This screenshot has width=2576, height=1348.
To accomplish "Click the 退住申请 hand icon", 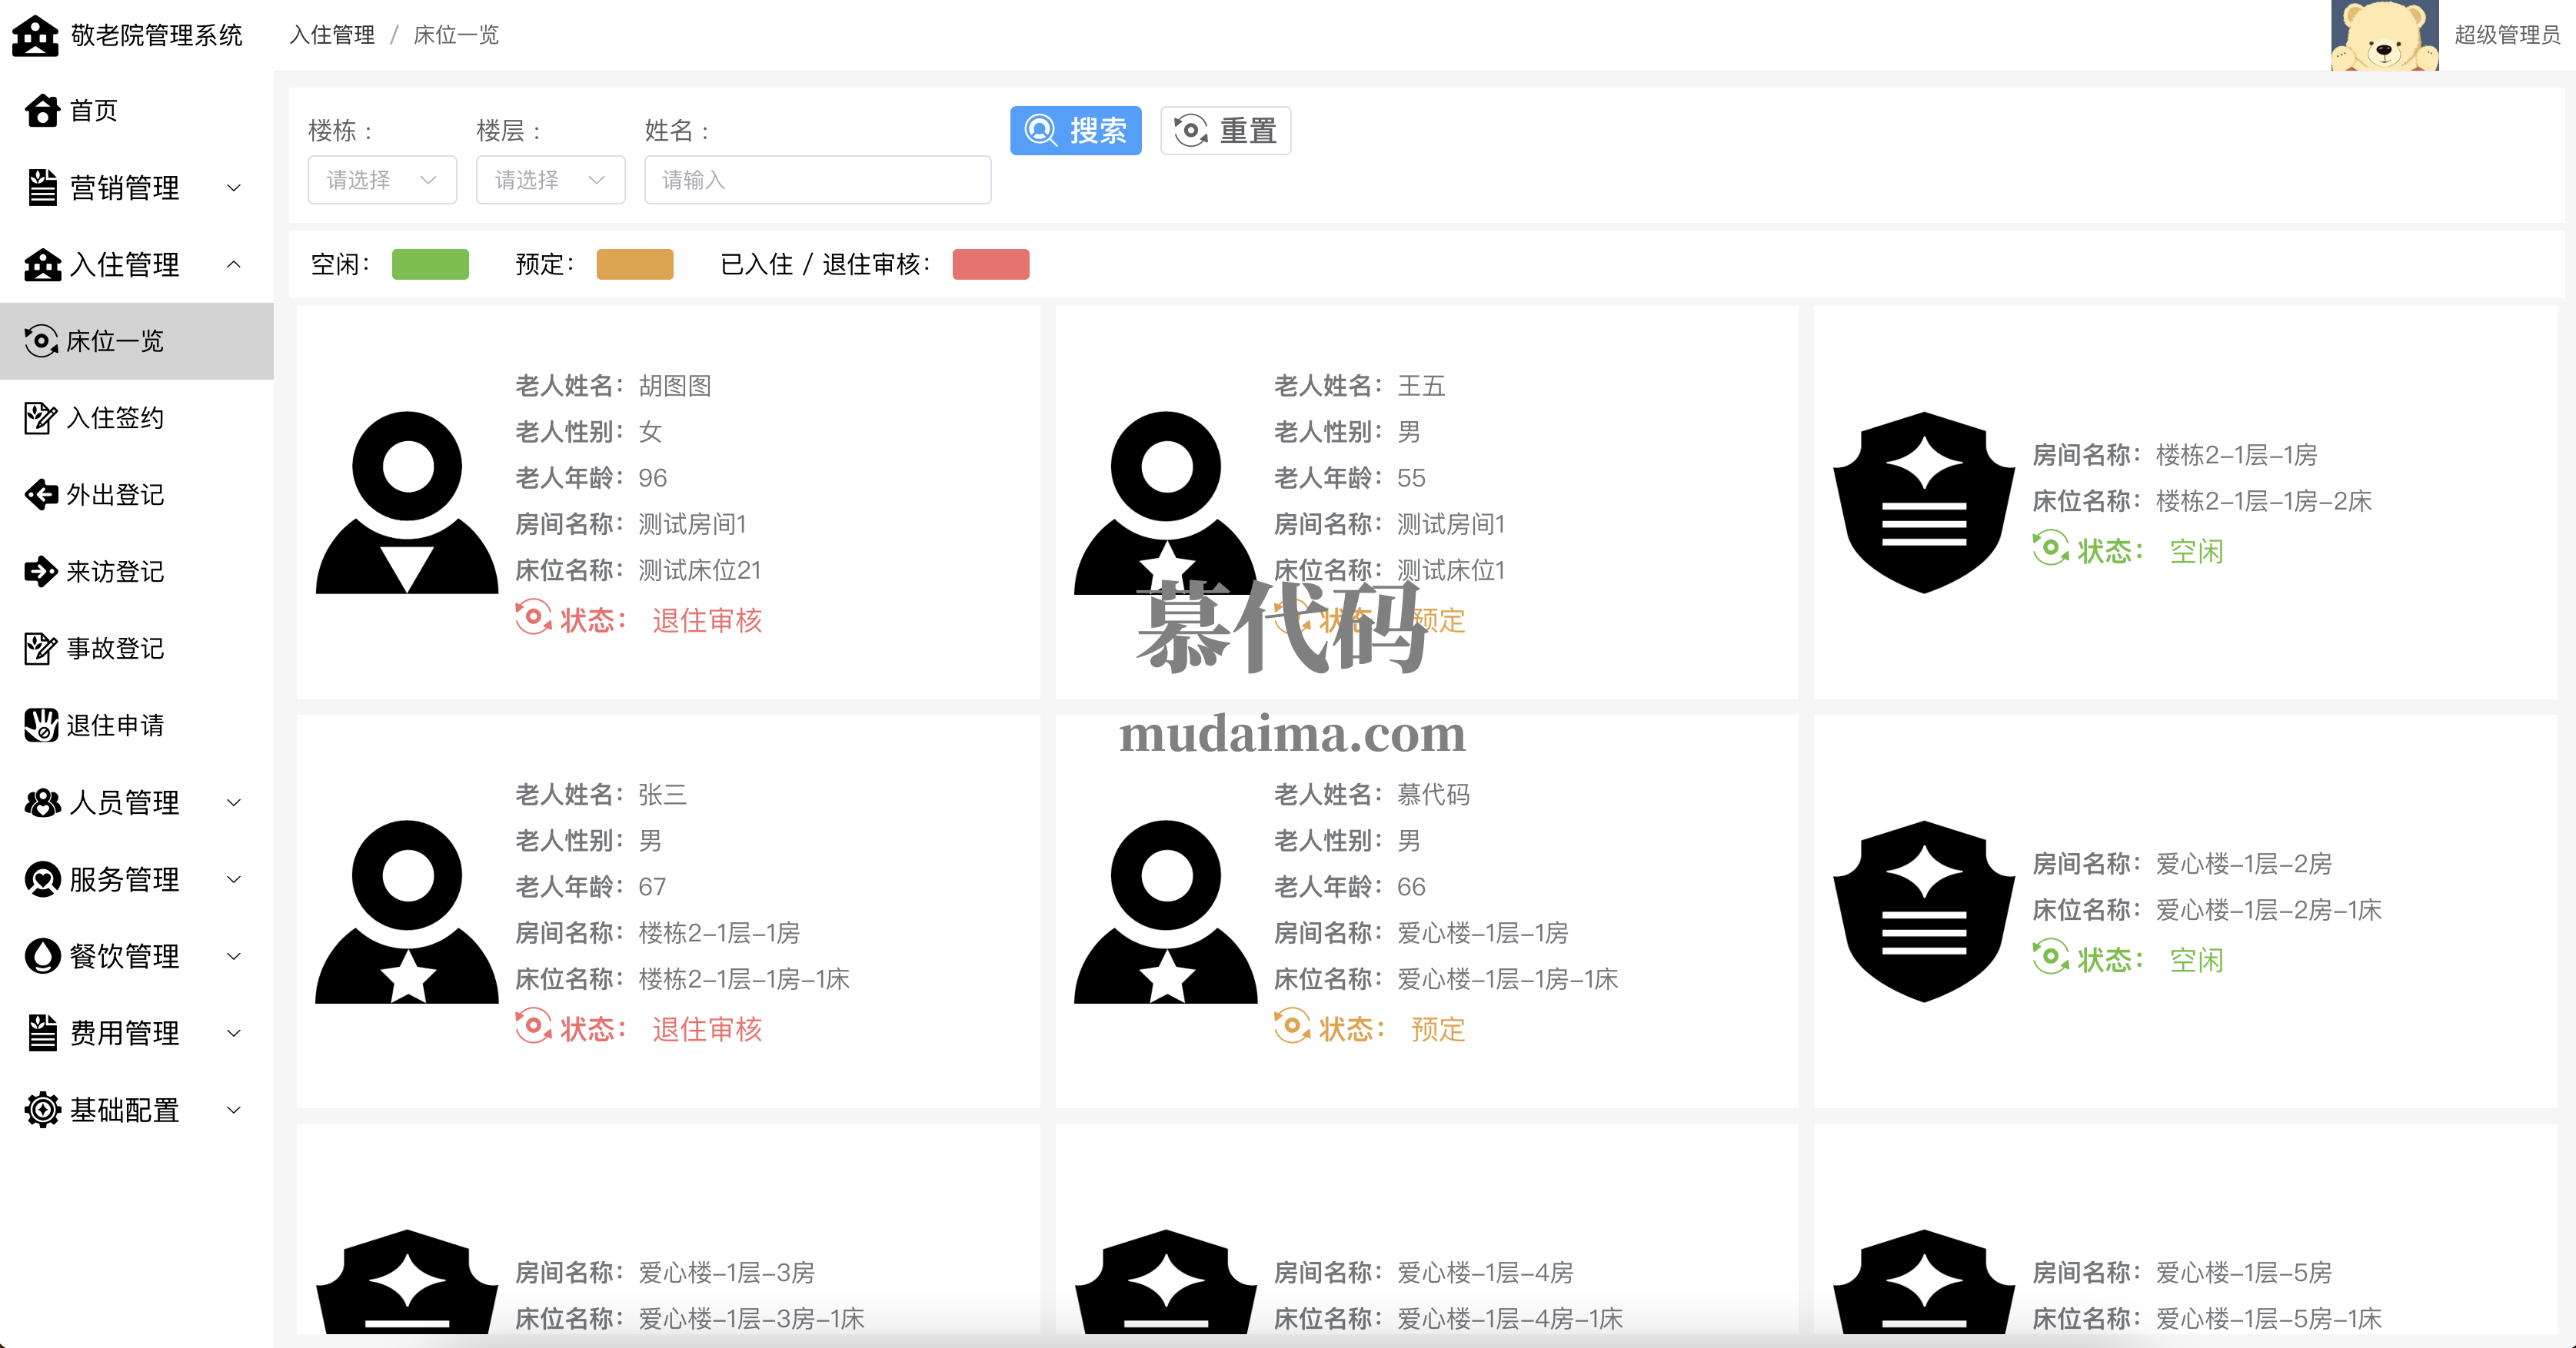I will click(41, 725).
